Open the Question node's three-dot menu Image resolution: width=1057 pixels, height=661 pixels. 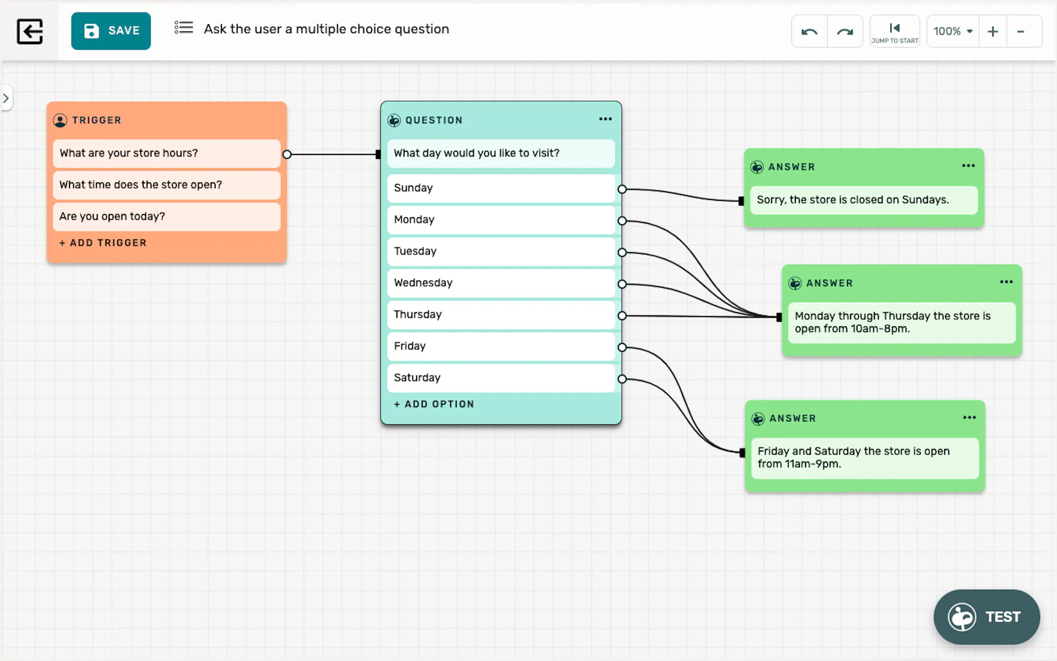coord(605,119)
